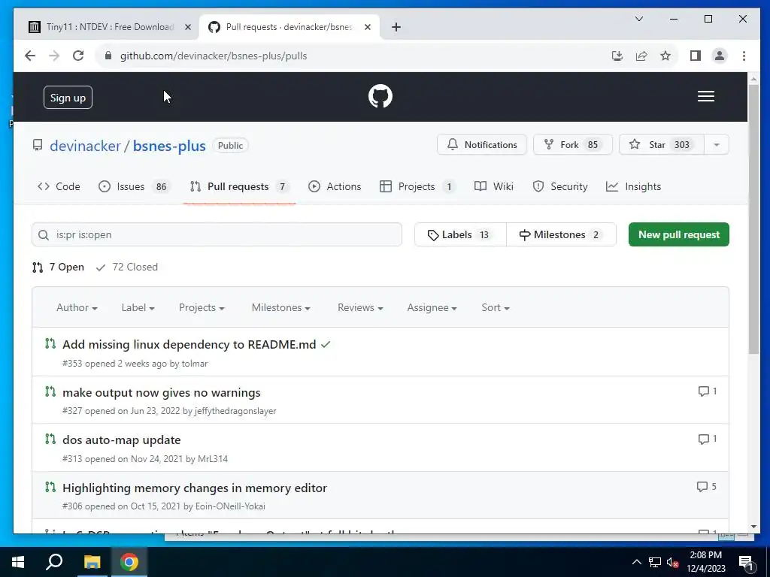770x577 pixels.
Task: Open the Star lists dropdown arrow
Action: [x=717, y=145]
